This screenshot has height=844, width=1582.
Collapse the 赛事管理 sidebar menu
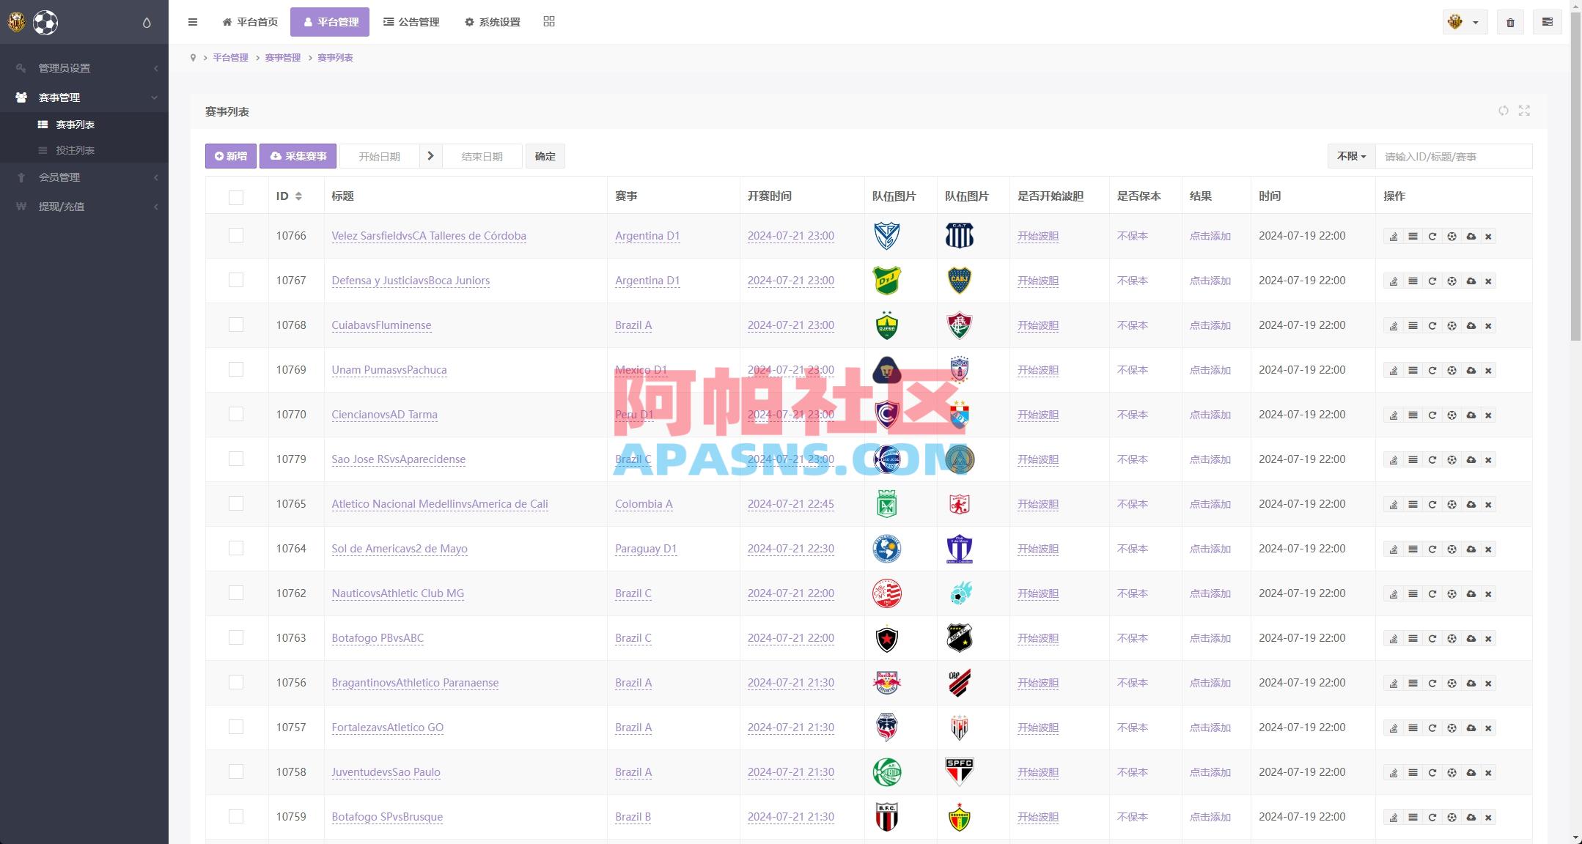(x=84, y=97)
